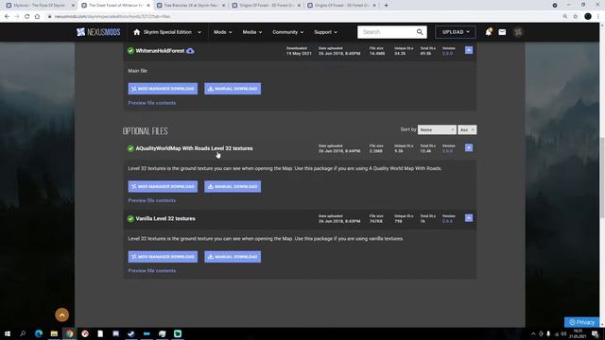The width and height of the screenshot is (605, 340).
Task: Click the AQualityWorldMap With Roads Level 32 textures title
Action: pyautogui.click(x=194, y=148)
